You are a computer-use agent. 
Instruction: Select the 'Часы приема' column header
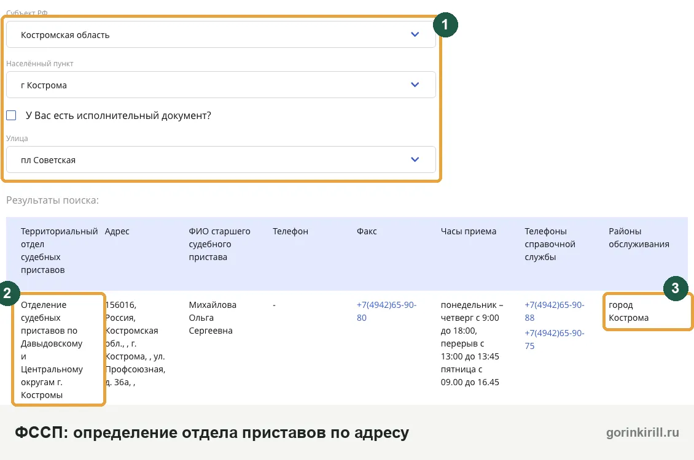click(x=468, y=231)
